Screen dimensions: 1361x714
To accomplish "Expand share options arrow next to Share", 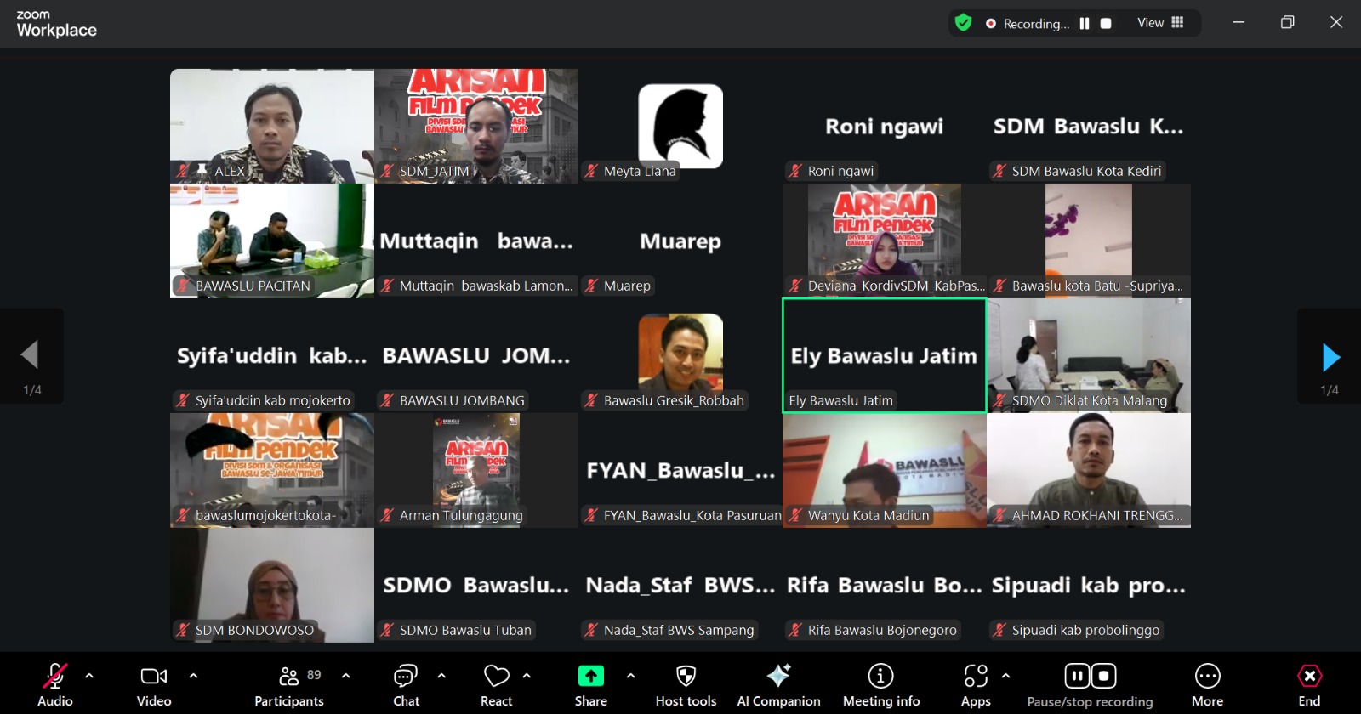I will tap(630, 676).
